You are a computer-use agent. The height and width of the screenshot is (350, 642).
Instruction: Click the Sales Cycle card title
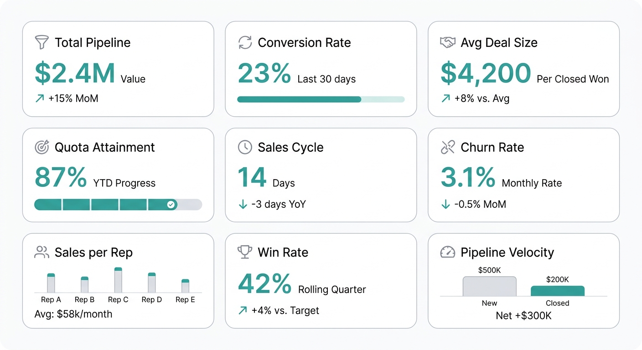(290, 147)
